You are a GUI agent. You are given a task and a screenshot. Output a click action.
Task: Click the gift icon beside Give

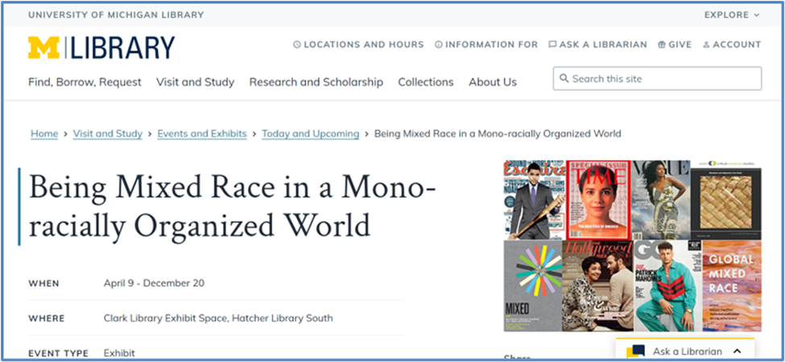point(662,45)
